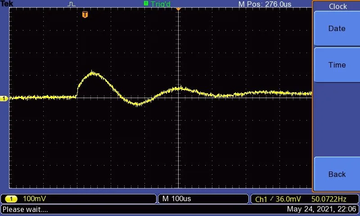Viewport: 360px width, 216px height.
Task: Click the orange horizontal position arrow marker
Action: tap(178, 9)
